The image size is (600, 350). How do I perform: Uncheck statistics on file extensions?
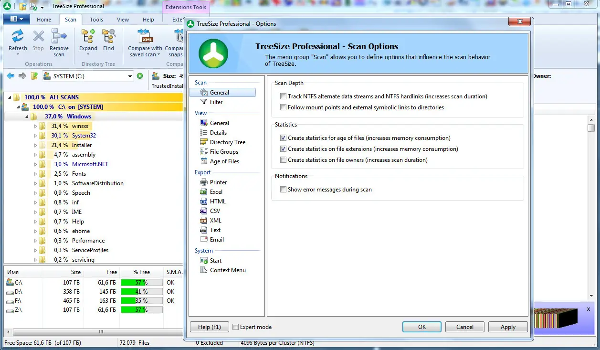point(284,149)
